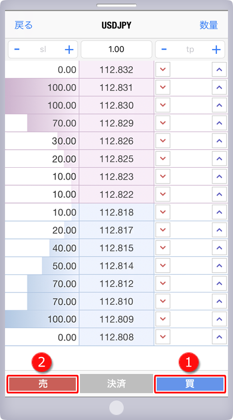Tap the 戻る back link
233x420 pixels.
coord(24,26)
